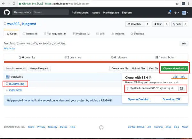This screenshot has height=139, width=192.
Task: Go back in the browser
Action: tap(3, 4)
